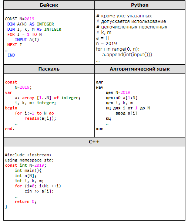Click the 'for i in range(0, n):' line
Image resolution: width=188 pixels, height=221 pixels.
118,49
